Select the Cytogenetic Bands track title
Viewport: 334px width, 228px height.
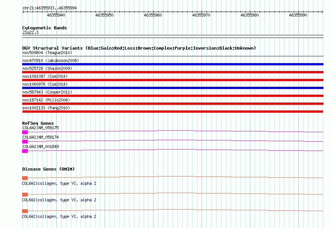coord(45,28)
